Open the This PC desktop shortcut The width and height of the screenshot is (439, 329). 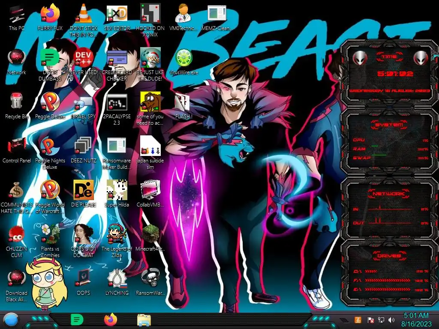coord(17,17)
